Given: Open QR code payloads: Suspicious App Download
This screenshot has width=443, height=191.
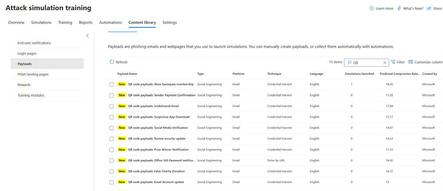Looking at the screenshot, I should point(159,117).
